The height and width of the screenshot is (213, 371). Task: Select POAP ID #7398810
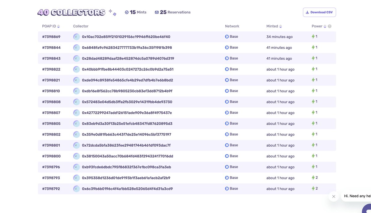coord(51,91)
